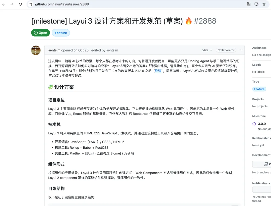Click the install app icon in address bar

pos(256,4)
